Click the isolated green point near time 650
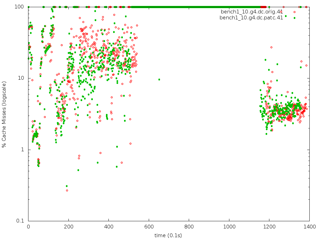The image size is (320, 240). point(159,79)
